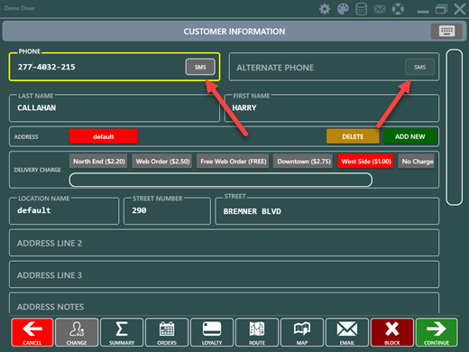Click the lifebuoy help icon
The width and height of the screenshot is (469, 352).
398,9
